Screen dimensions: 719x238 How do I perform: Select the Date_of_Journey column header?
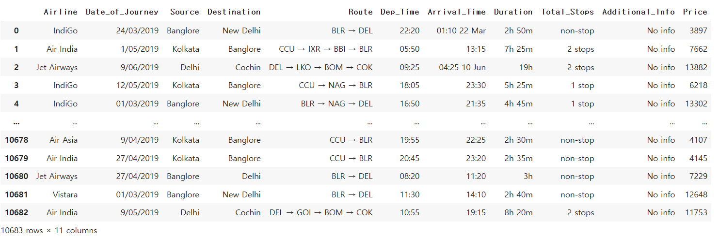(122, 12)
